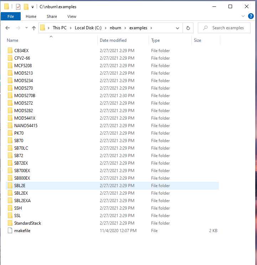Click the makefile file icon
The height and width of the screenshot is (265, 257).
(x=10, y=231)
